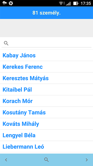Viewport: 93px width, 166px height.
Task: Go to previous page with left chevron
Action: 6,160
